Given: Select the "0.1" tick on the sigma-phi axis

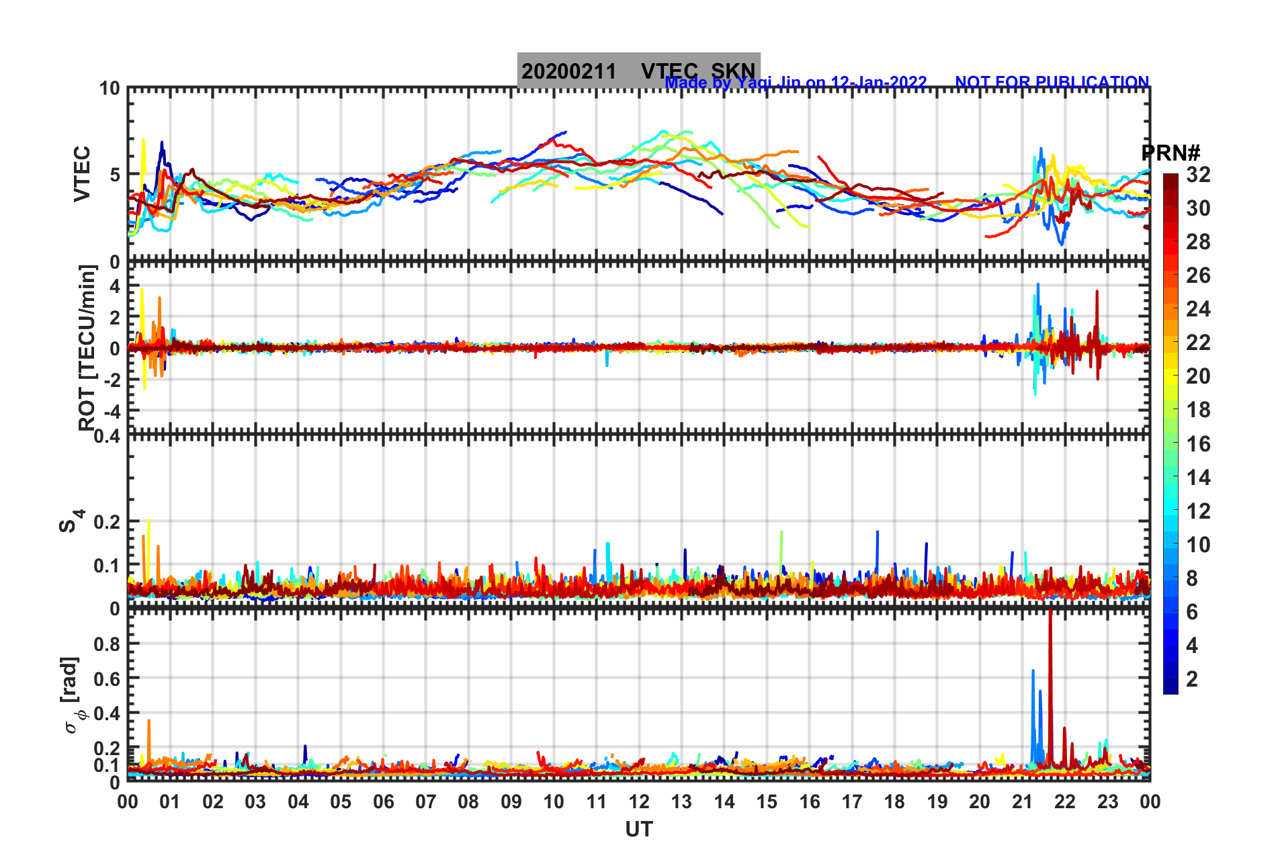Looking at the screenshot, I should coord(107,765).
